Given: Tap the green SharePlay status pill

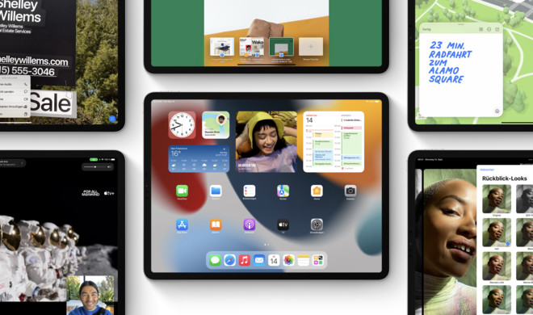Looking at the screenshot, I should (x=94, y=159).
